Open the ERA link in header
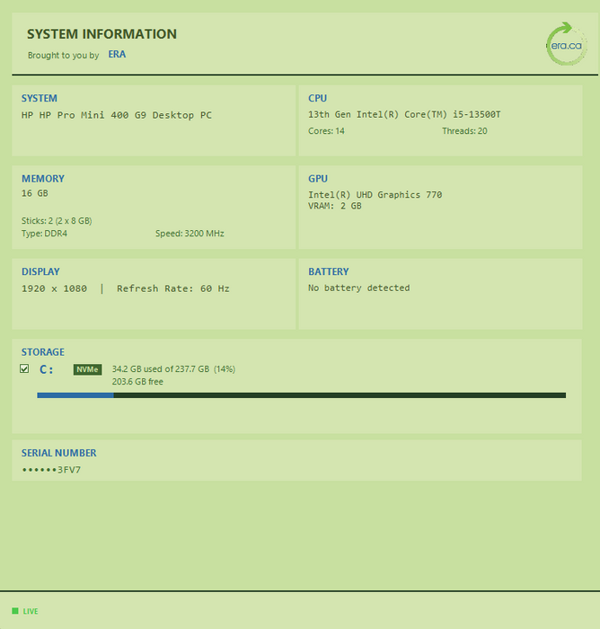Screen dimensions: 600x629 click(x=117, y=55)
